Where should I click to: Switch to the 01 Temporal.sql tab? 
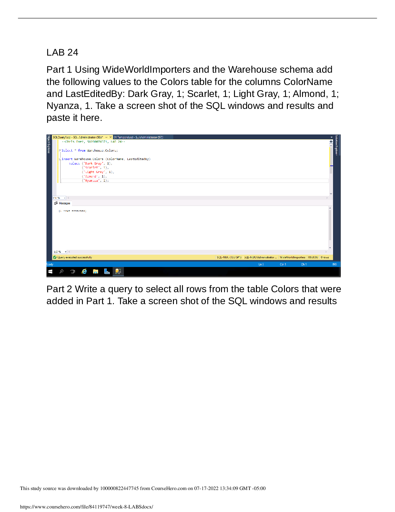(x=139, y=137)
